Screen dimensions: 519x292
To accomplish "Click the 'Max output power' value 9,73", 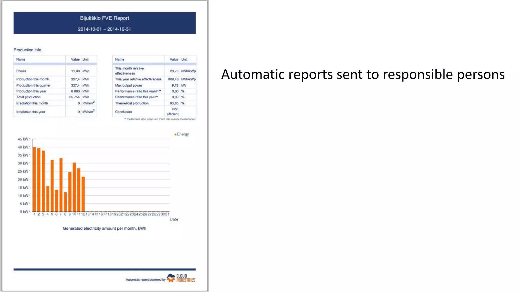I will (175, 85).
